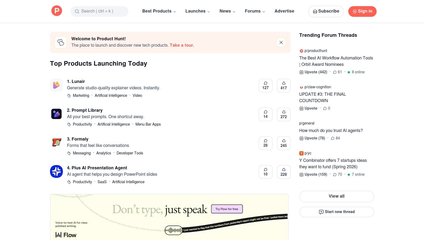Screen dimensions: 428x240
Task: Open 70 comments on Y Combinator thread
Action: tap(338, 174)
